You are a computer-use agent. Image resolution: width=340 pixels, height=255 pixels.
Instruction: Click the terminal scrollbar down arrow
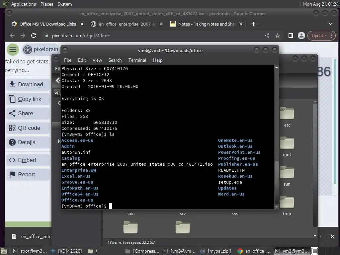pos(277,207)
